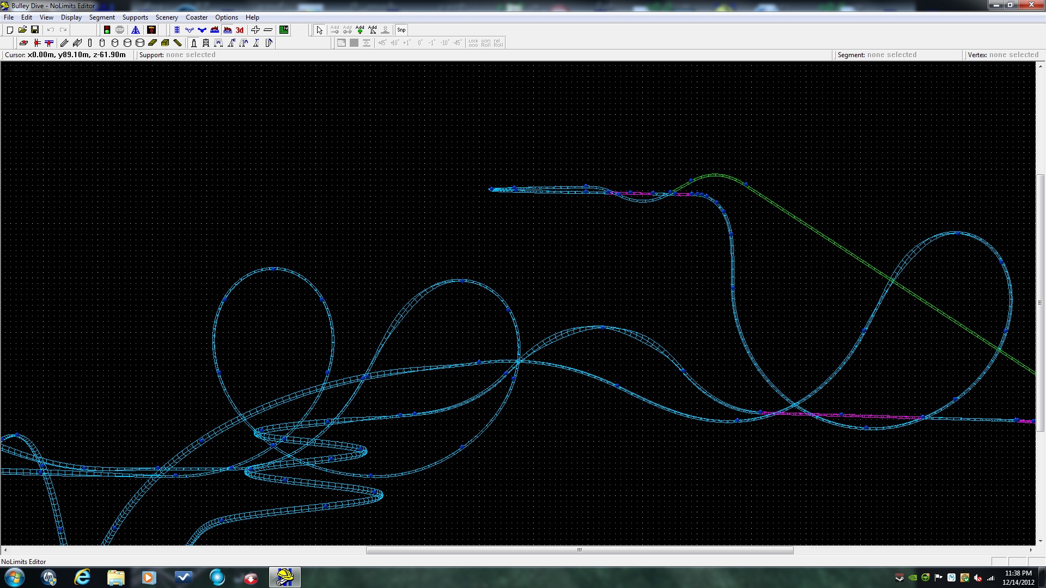This screenshot has height=588, width=1046.
Task: Open the Display menu
Action: pyautogui.click(x=71, y=17)
